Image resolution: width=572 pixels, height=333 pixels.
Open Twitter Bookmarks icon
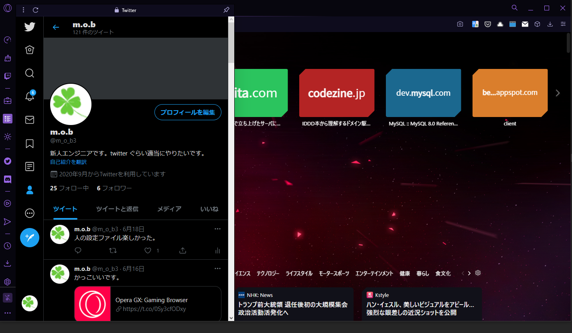[30, 143]
